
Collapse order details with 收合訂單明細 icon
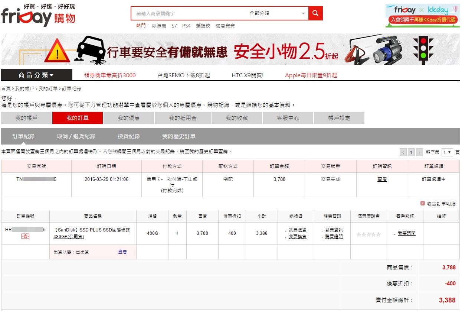point(422,203)
